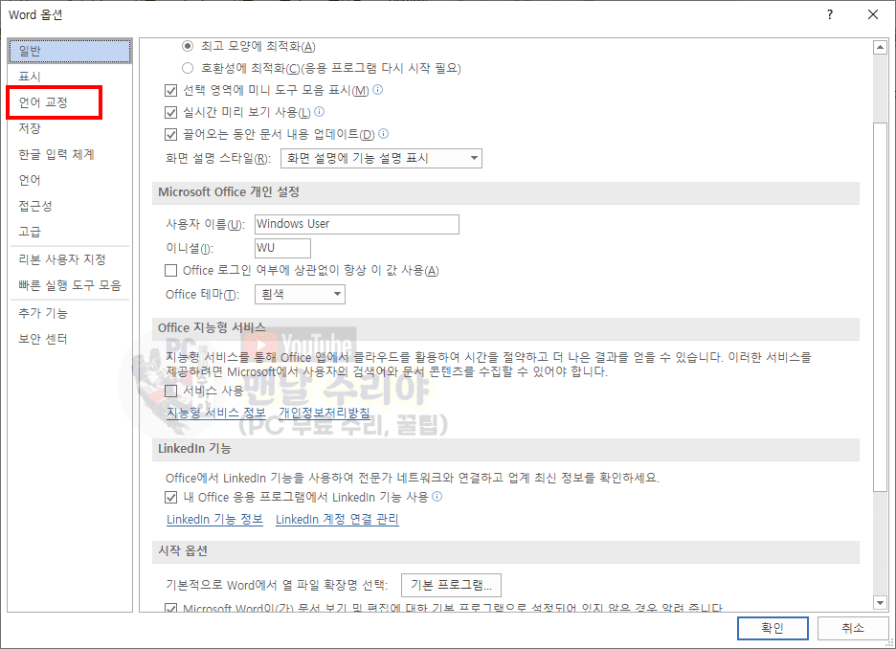Click the 이니셜 field containing WU
Viewport: 896px width, 649px height.
tap(282, 248)
